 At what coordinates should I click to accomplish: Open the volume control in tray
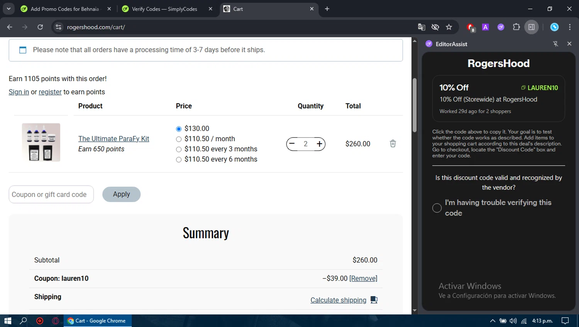click(x=513, y=321)
